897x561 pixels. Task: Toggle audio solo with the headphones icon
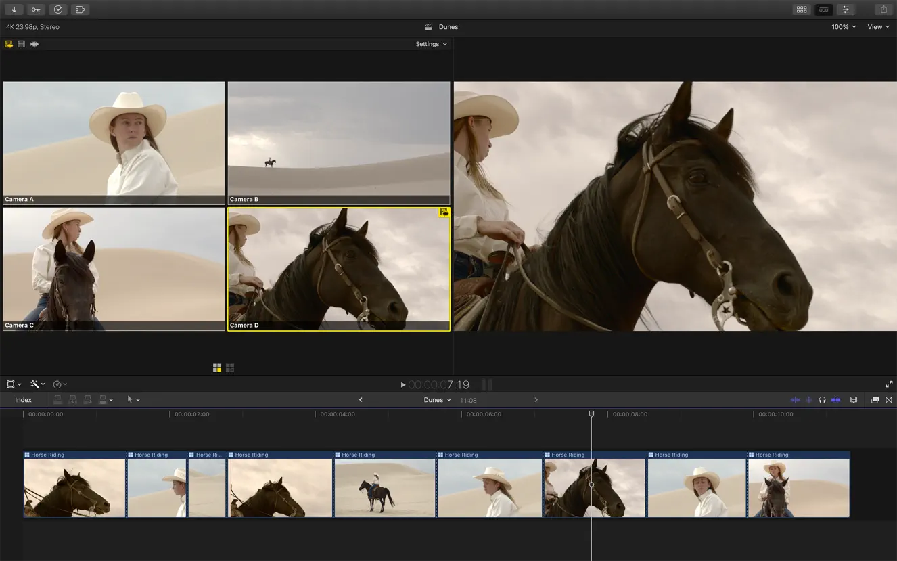tap(823, 399)
